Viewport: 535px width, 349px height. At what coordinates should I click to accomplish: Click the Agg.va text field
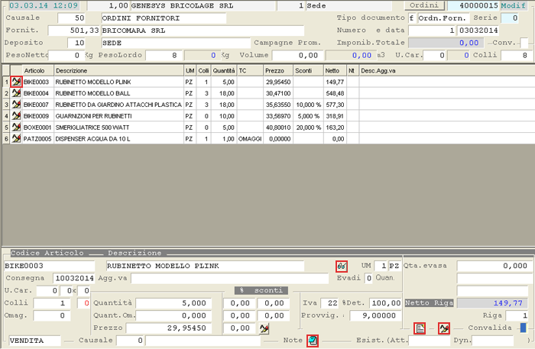coord(229,279)
